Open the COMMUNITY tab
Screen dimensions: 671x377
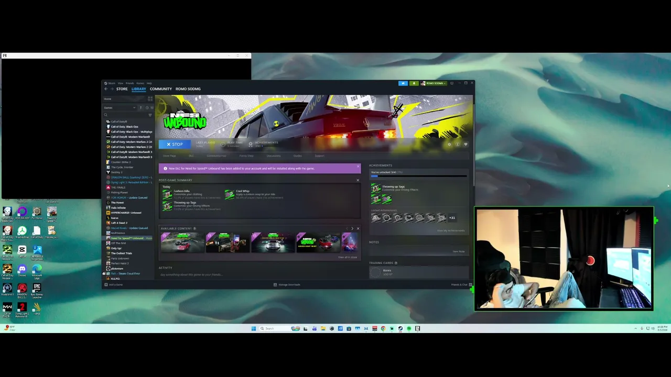[160, 89]
